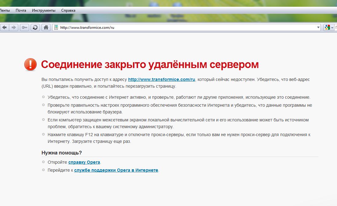Click the Нужна помощь? heading

[x=62, y=153]
